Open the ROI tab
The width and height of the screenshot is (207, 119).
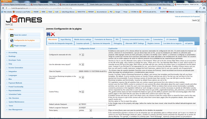click(117, 39)
